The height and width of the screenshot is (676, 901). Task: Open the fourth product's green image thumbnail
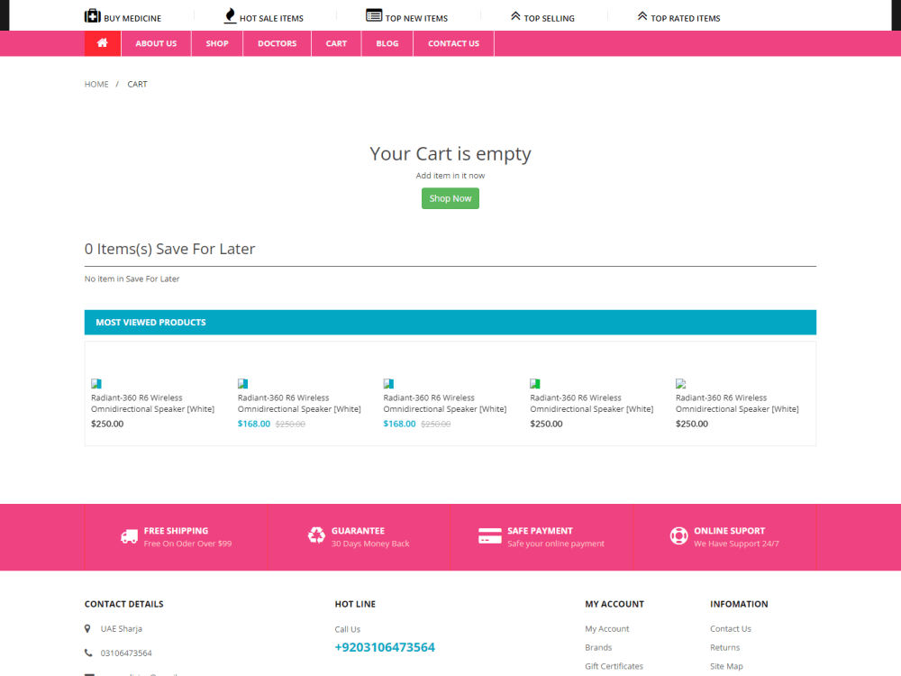tap(535, 383)
